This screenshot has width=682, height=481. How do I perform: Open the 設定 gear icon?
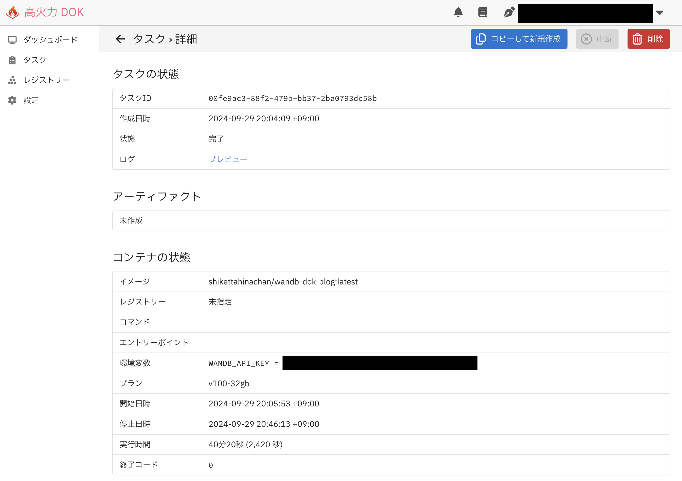click(x=12, y=100)
